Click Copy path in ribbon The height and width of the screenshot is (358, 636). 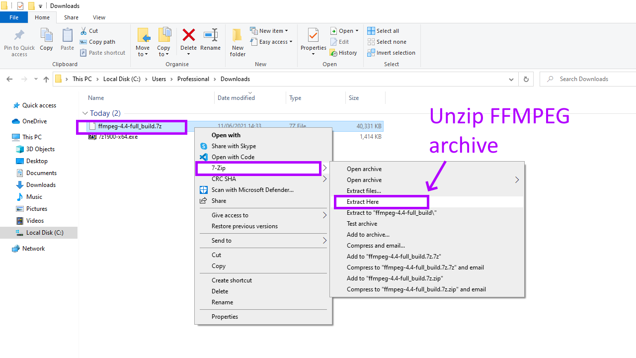tap(97, 42)
